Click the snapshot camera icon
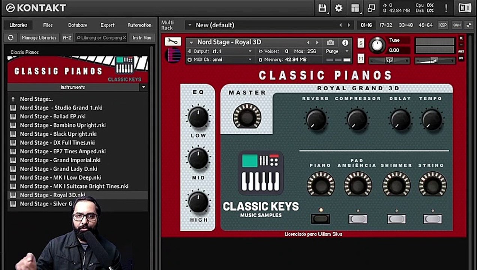 pyautogui.click(x=330, y=43)
